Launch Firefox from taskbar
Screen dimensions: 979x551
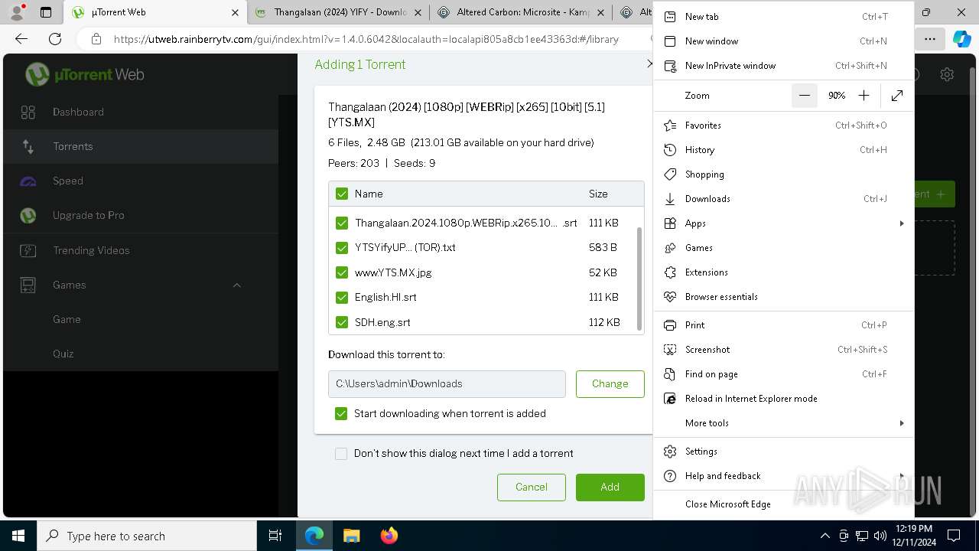pos(389,536)
